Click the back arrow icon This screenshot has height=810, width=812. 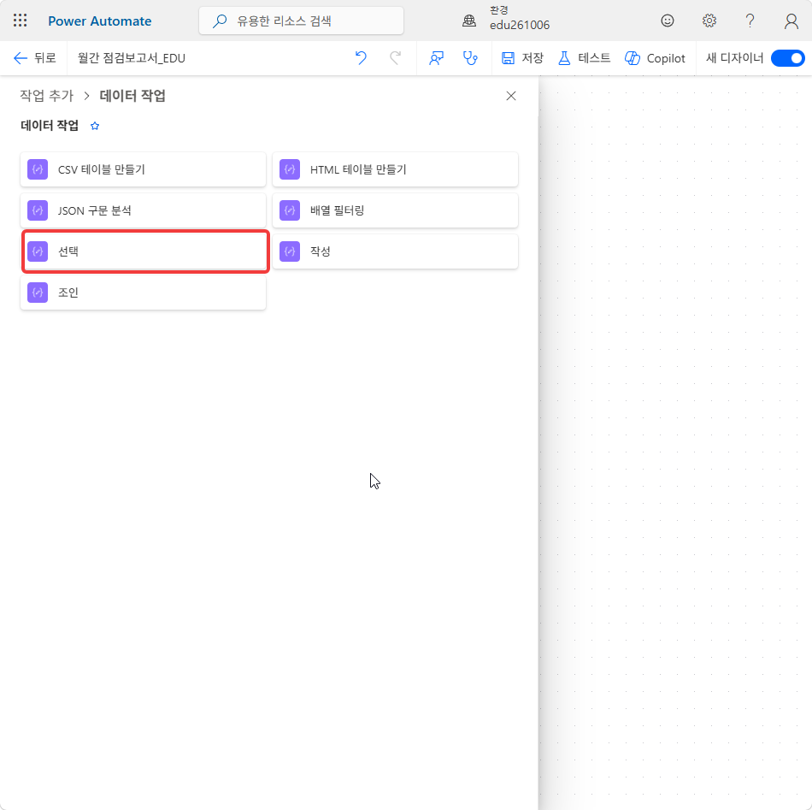pos(21,58)
